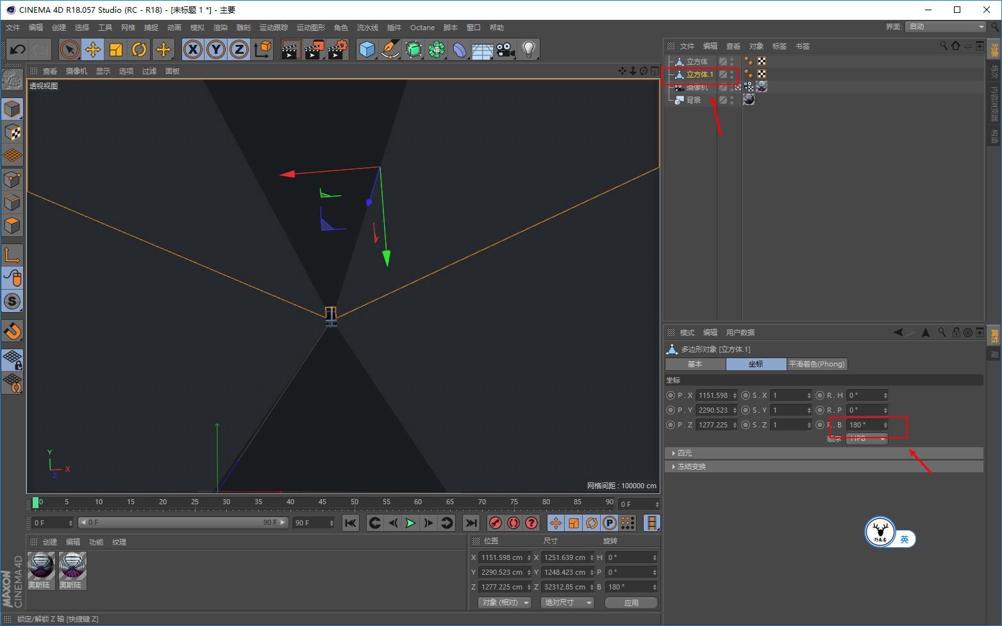This screenshot has height=626, width=1002.
Task: Switch to the 基本 tab
Action: [695, 364]
